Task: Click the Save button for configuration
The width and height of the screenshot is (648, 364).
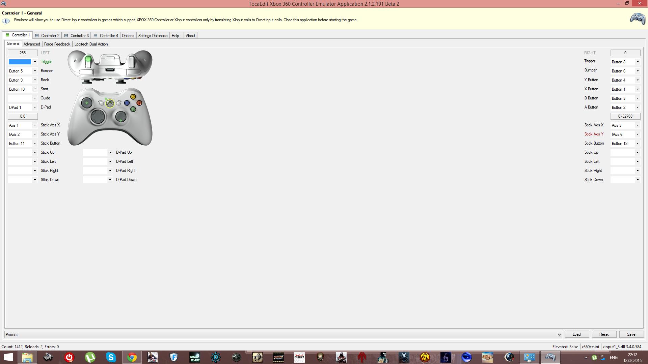Action: pyautogui.click(x=631, y=334)
